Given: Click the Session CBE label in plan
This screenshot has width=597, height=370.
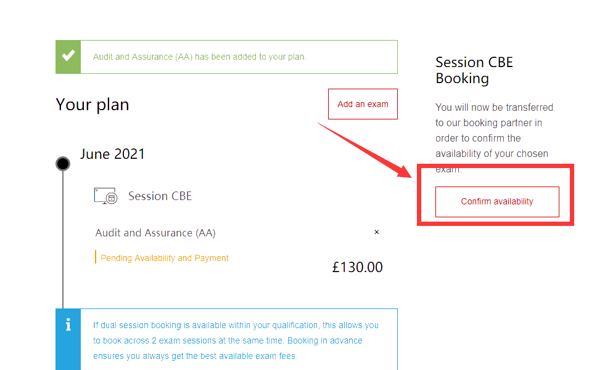Looking at the screenshot, I should (160, 196).
